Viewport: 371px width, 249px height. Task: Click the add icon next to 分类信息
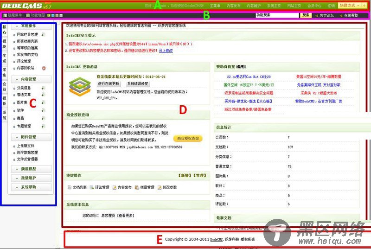43,88
